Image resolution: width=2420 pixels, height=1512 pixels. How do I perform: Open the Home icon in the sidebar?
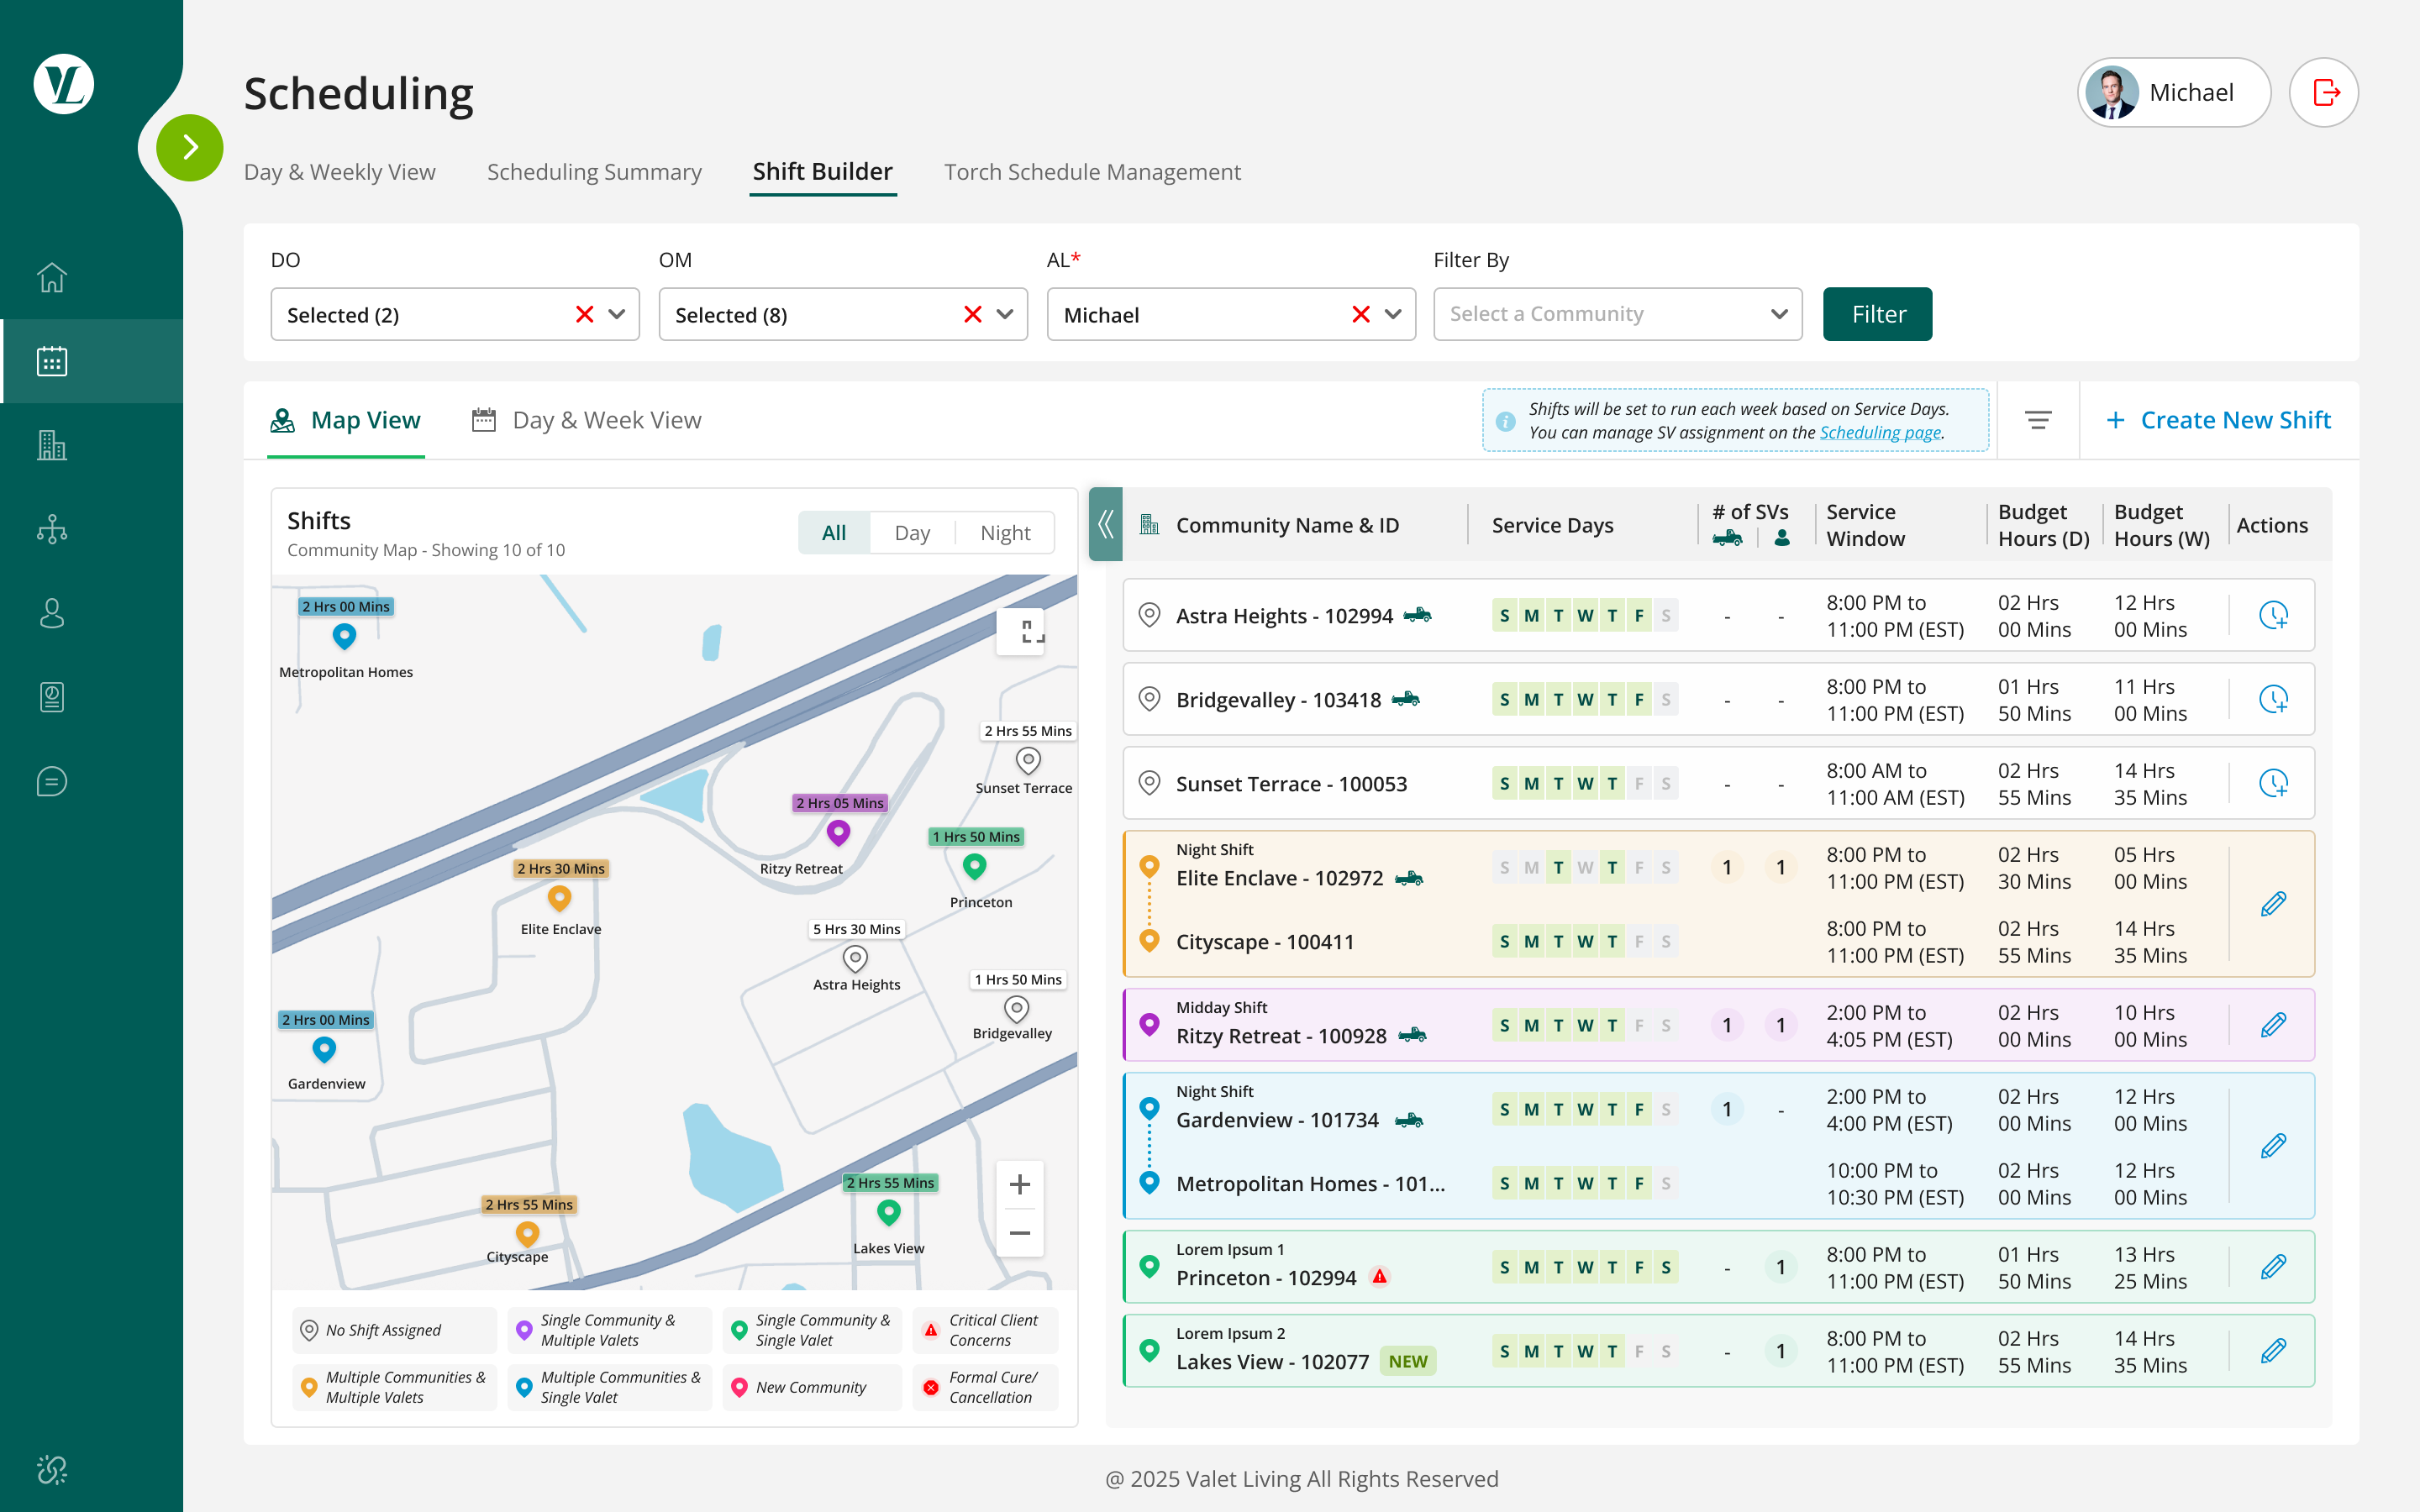[x=51, y=277]
